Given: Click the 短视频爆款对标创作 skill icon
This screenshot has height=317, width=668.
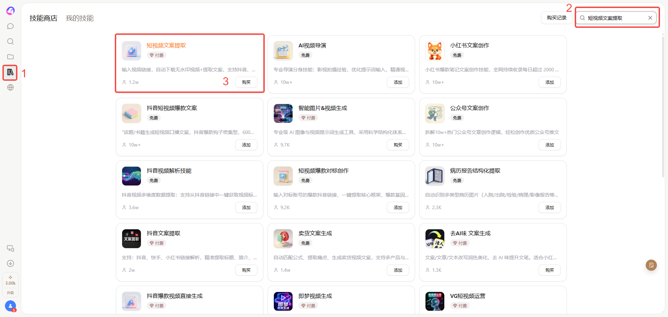Looking at the screenshot, I should [283, 176].
